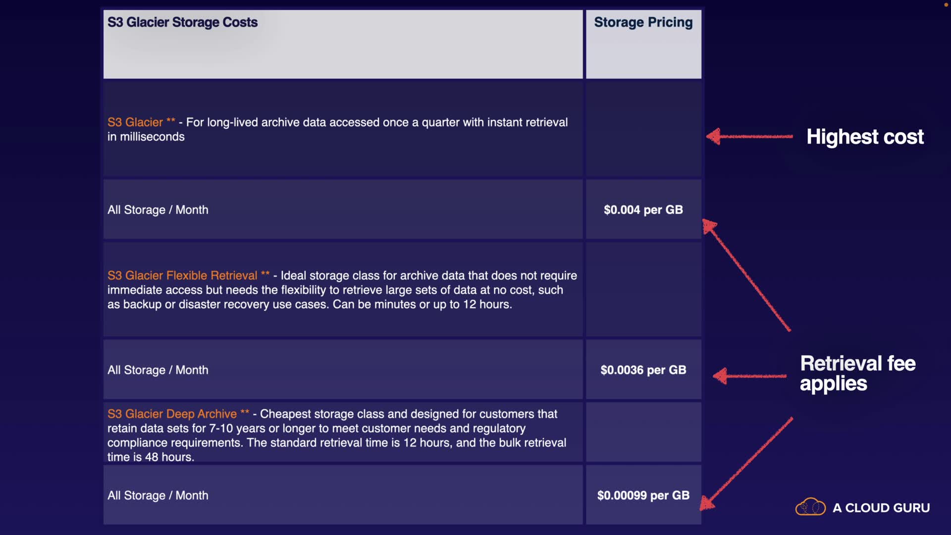Click the words "in milliseconds" in S3 Glacier description

[146, 137]
